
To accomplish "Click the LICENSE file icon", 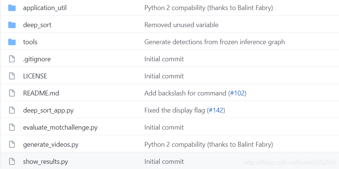I will pyautogui.click(x=12, y=76).
